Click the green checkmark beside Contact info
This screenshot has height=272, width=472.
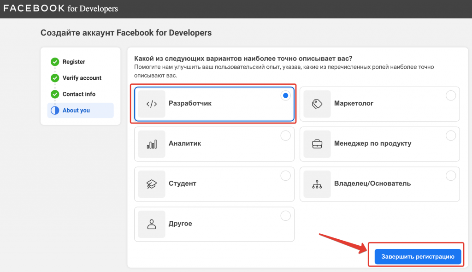[55, 95]
